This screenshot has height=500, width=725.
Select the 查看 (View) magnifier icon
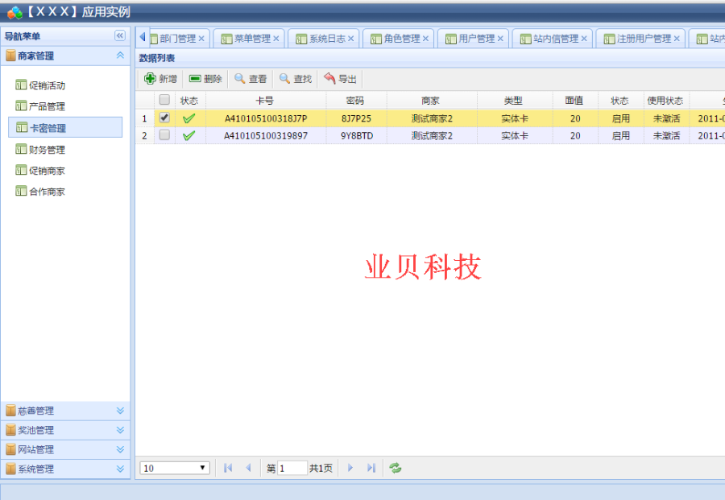click(x=238, y=78)
